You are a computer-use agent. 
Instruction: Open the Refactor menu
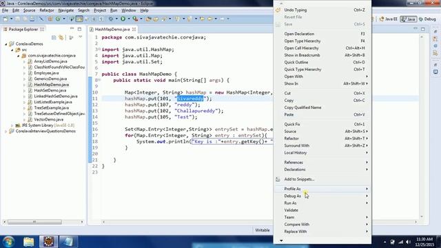click(x=47, y=10)
